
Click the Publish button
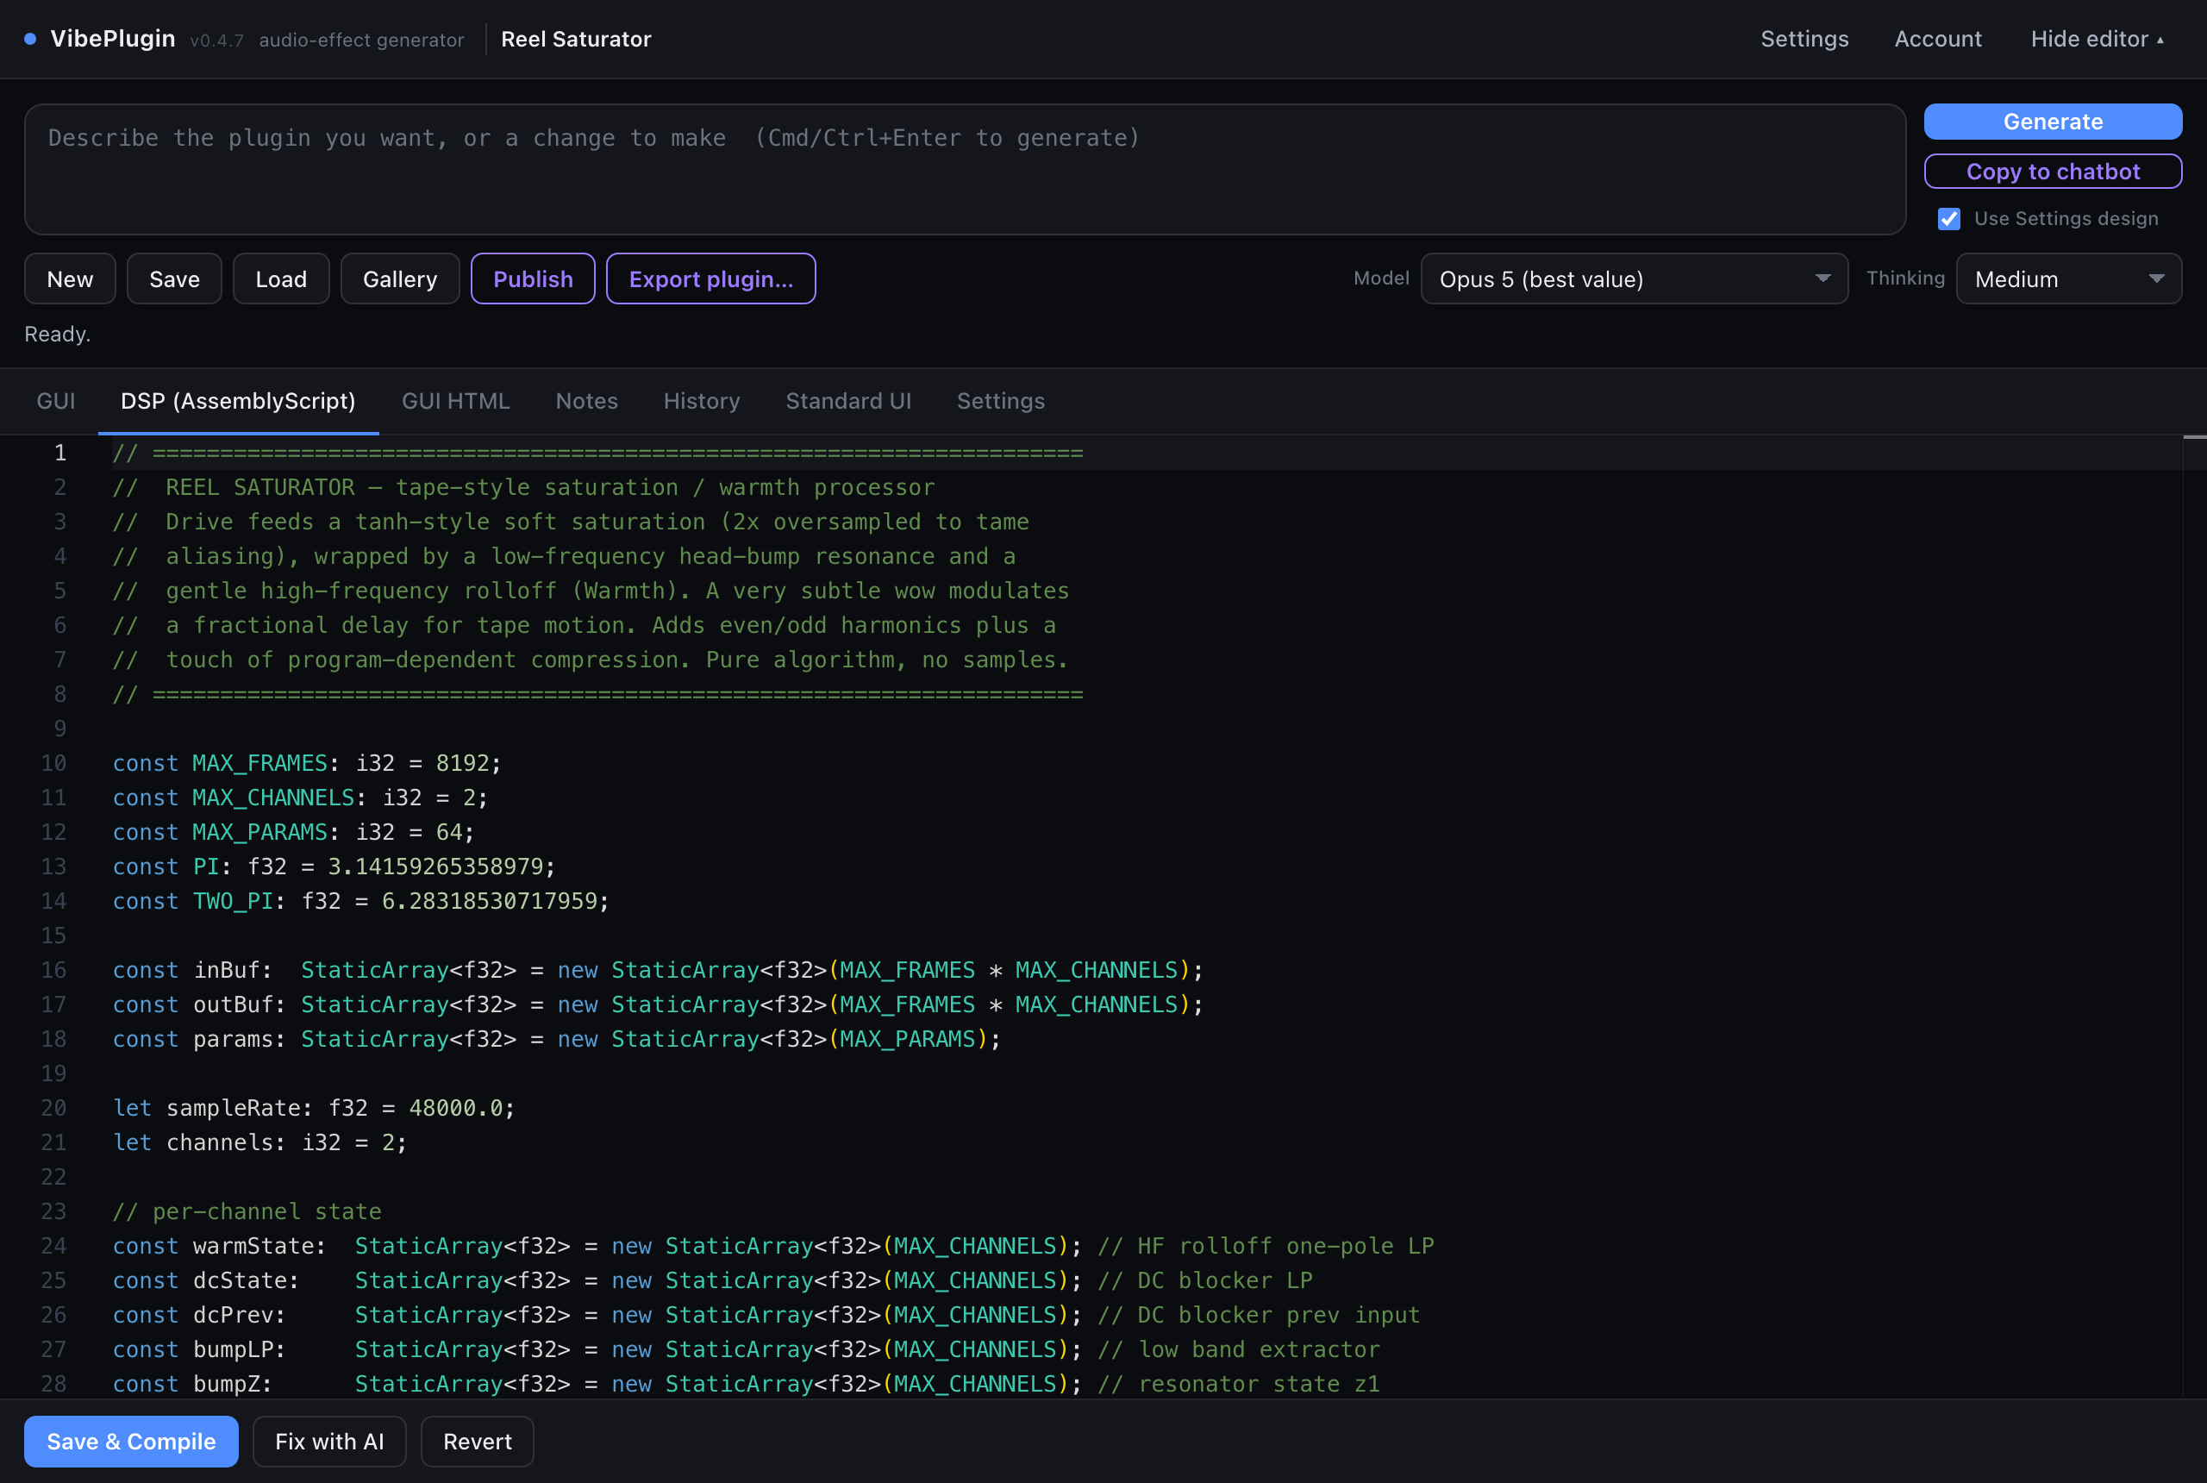(534, 279)
